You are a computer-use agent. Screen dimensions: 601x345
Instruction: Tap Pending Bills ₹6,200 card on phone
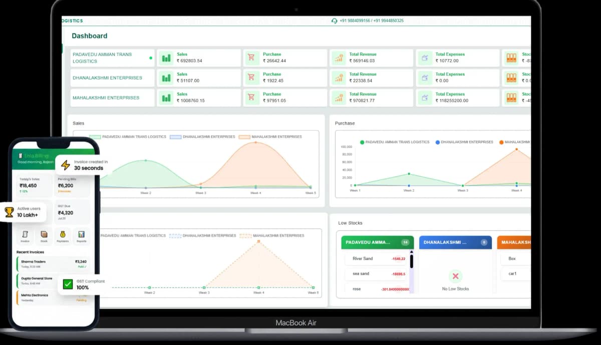pyautogui.click(x=73, y=184)
